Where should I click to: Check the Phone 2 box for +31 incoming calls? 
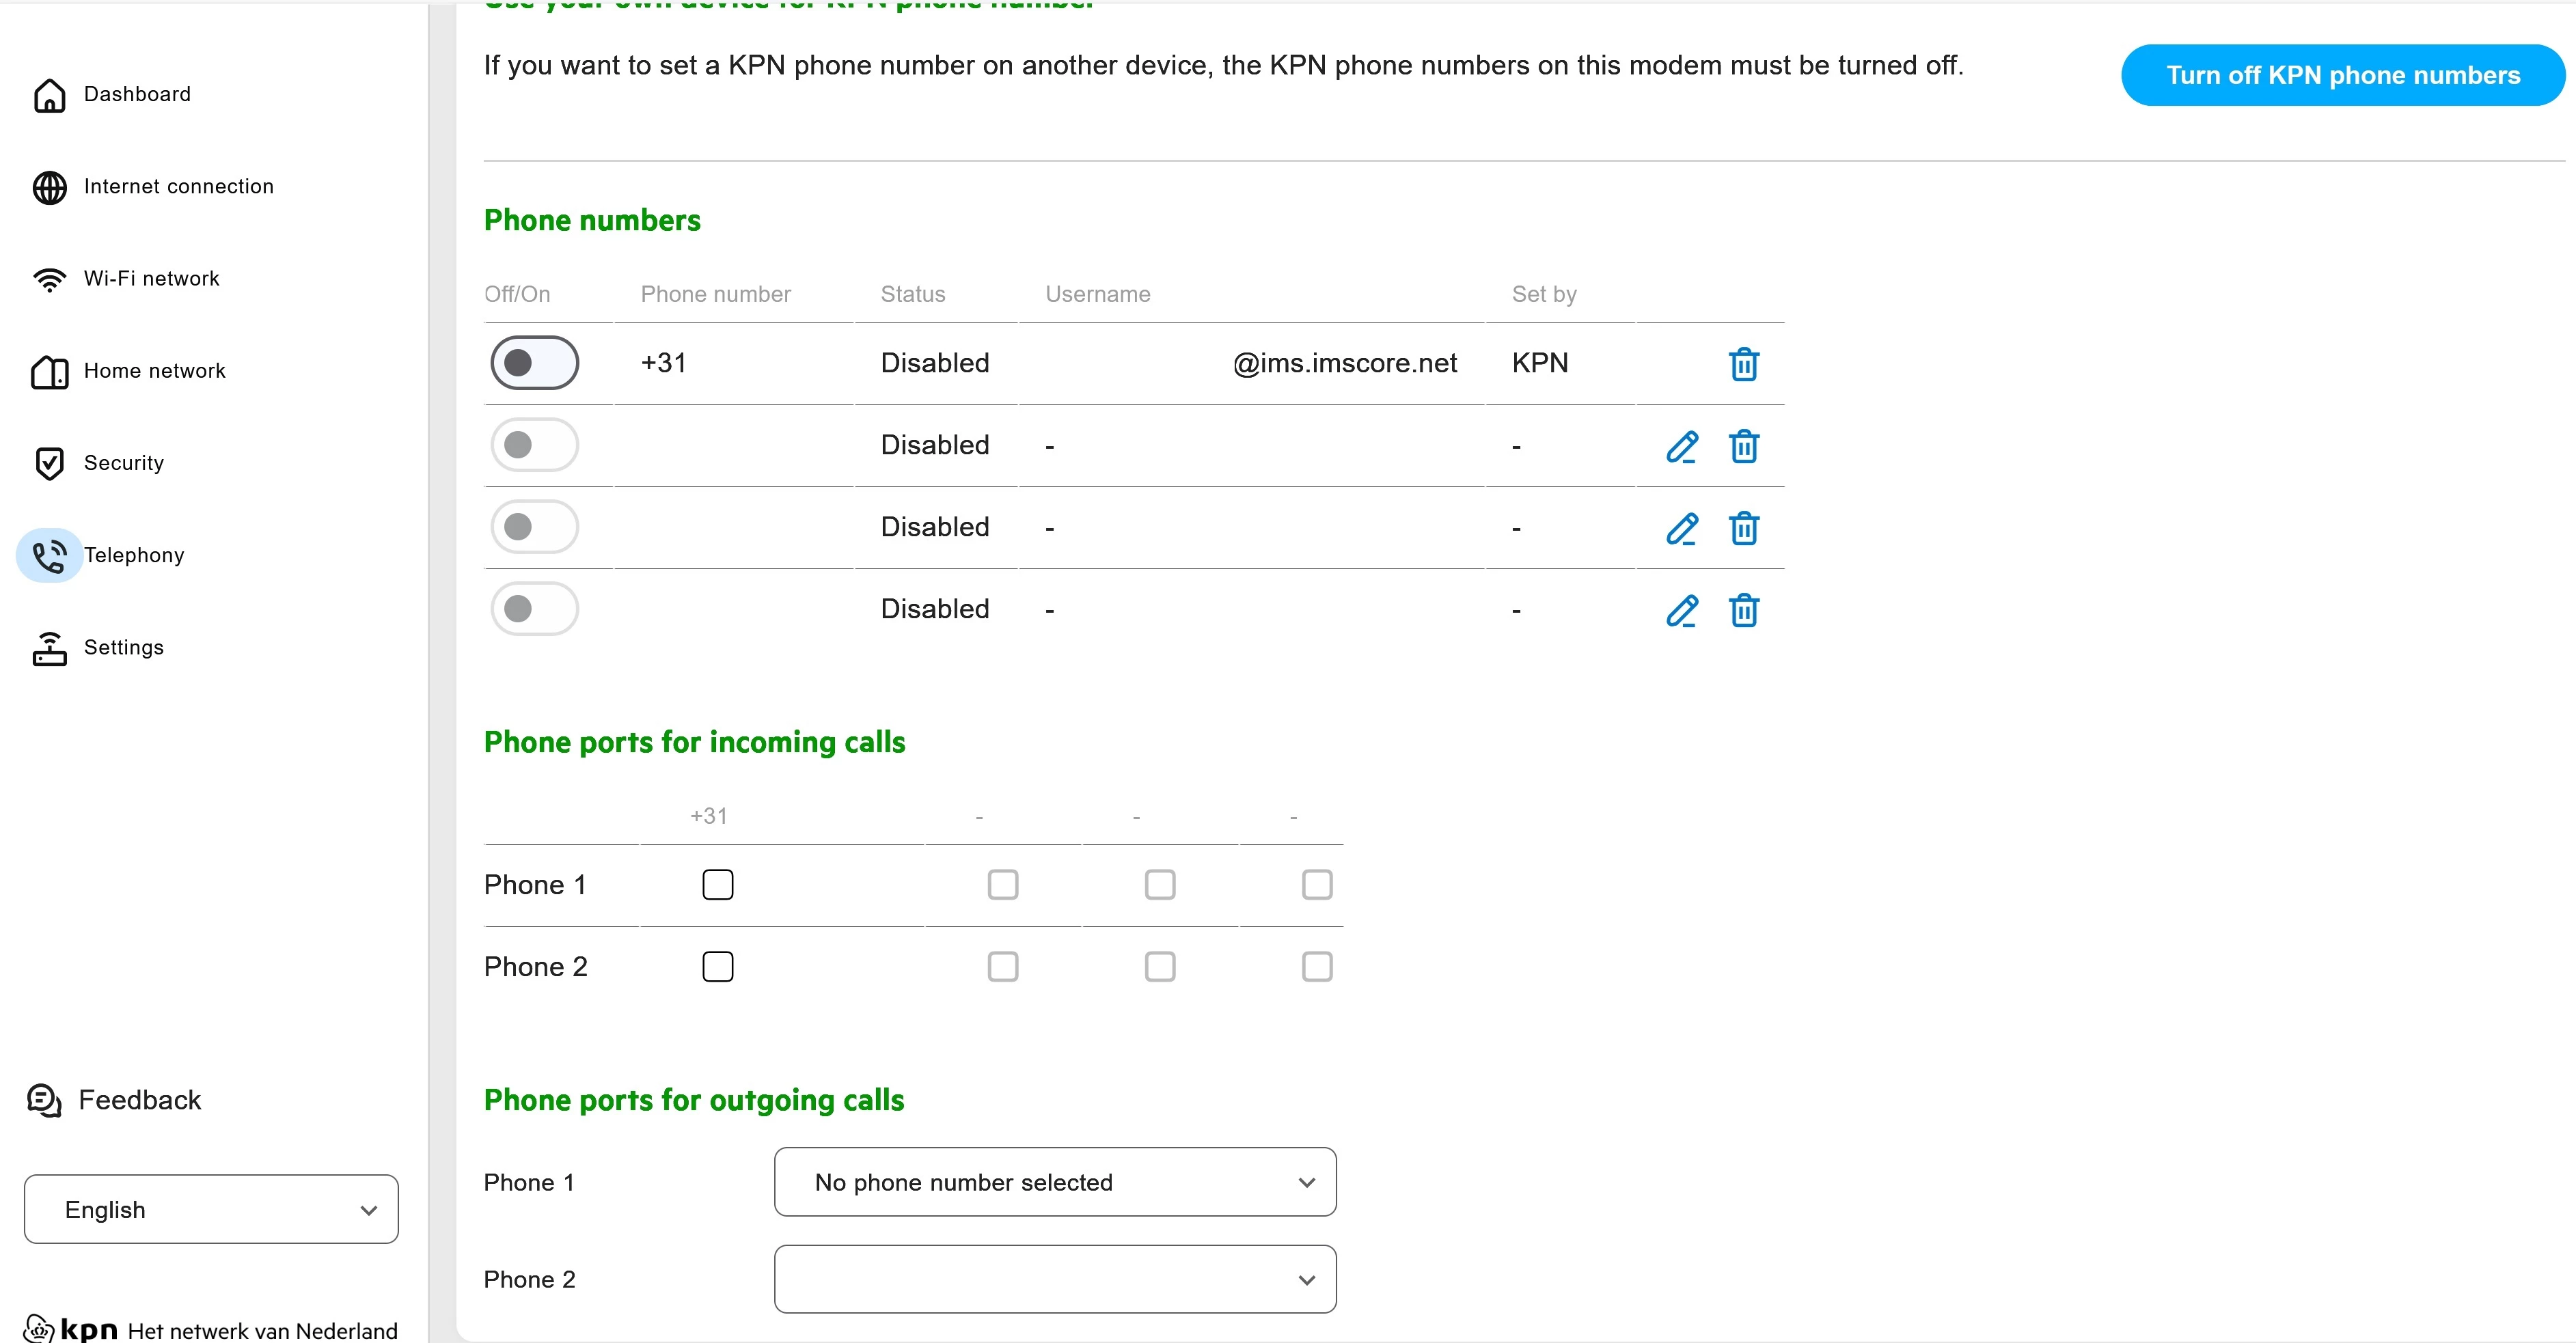click(717, 967)
